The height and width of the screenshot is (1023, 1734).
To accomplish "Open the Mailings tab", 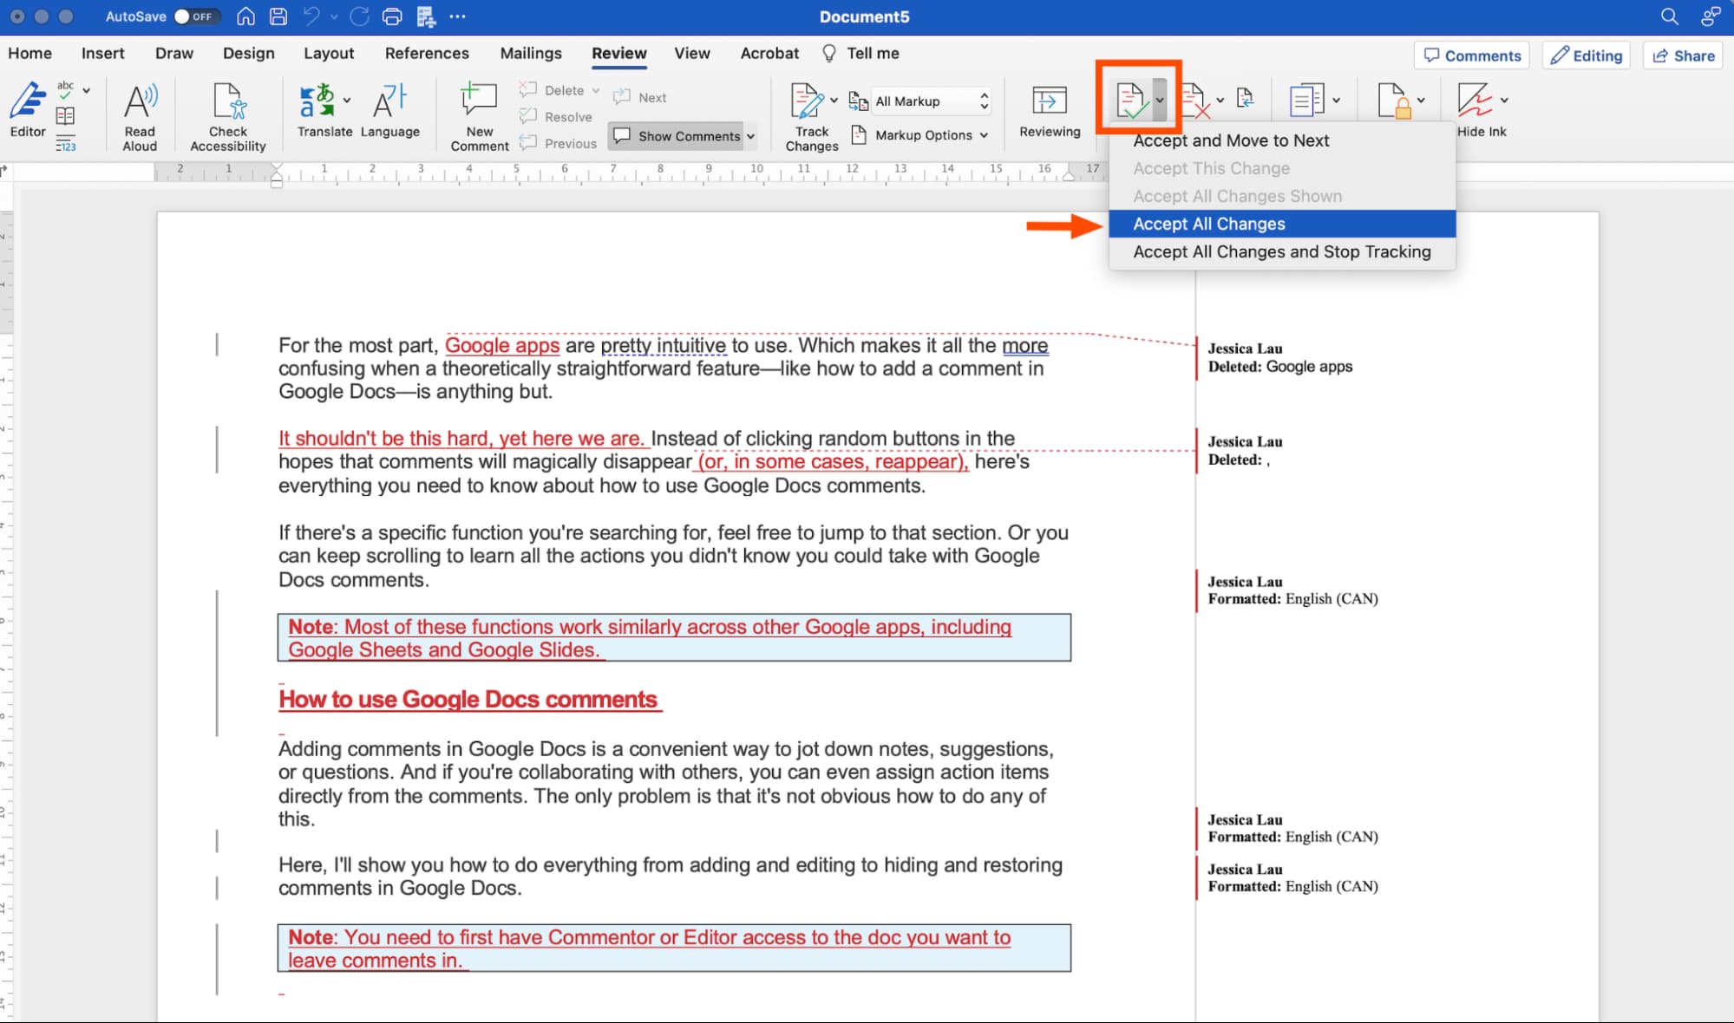I will pyautogui.click(x=531, y=53).
